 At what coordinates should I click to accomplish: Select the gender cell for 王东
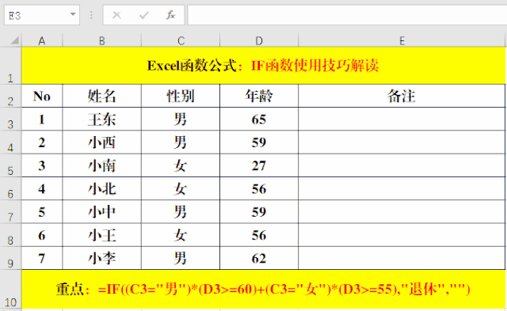181,119
